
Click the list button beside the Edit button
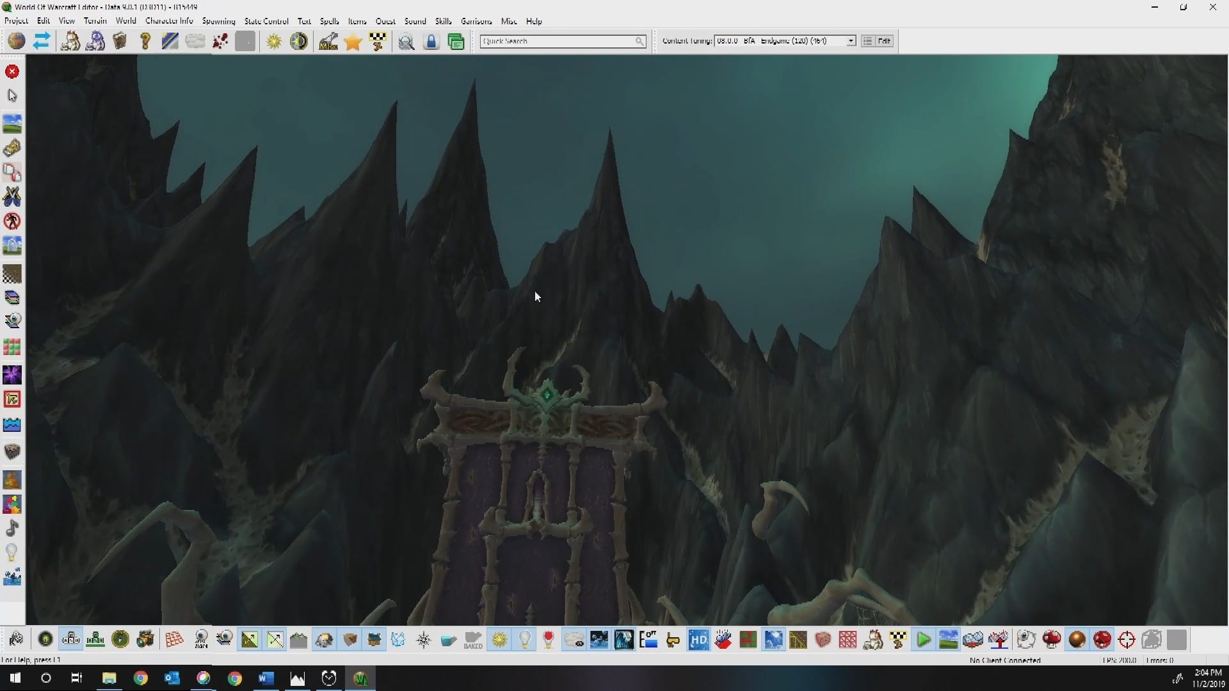click(867, 41)
